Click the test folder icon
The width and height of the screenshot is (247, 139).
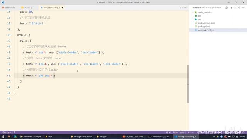point(196,19)
